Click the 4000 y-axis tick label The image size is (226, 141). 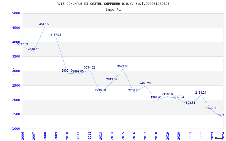click(16, 42)
